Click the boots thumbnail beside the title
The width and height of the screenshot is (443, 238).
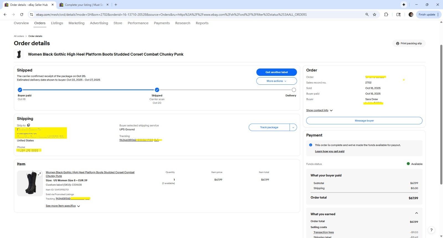click(19, 54)
